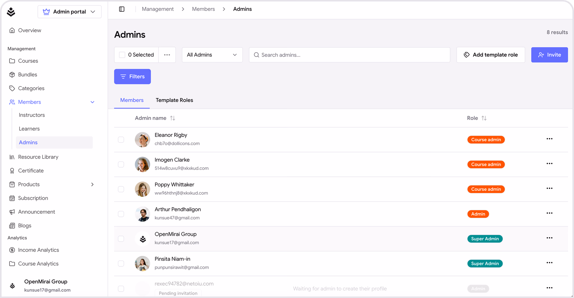Toggle the select-all checkbox by 0 Selected
Viewport: 574px width, 298px height.
pos(122,55)
